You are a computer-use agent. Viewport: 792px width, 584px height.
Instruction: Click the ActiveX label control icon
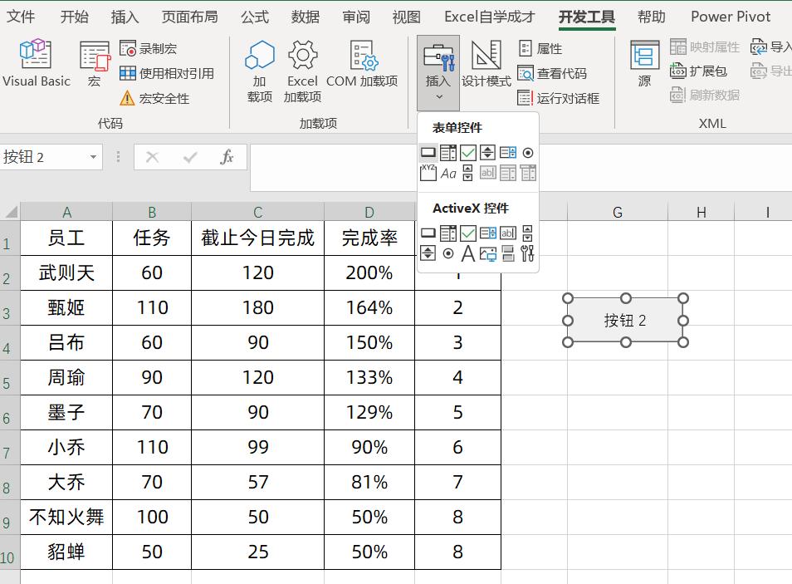click(468, 253)
